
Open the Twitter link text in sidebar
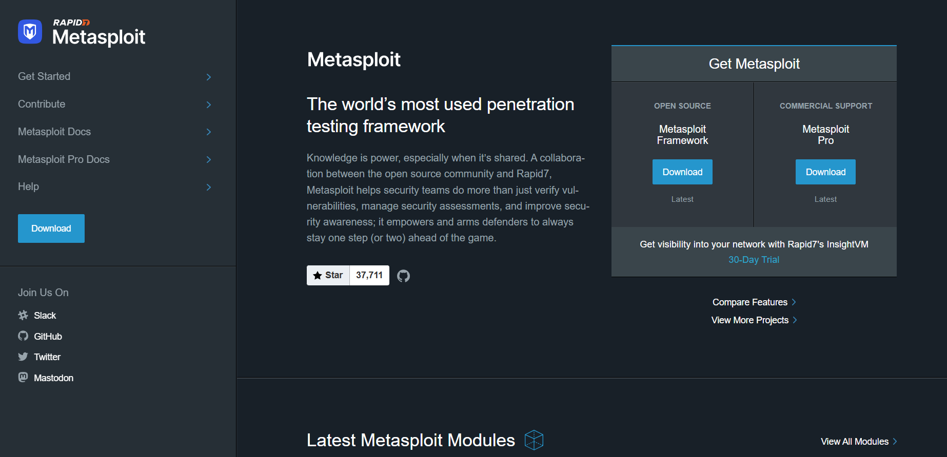click(x=47, y=357)
